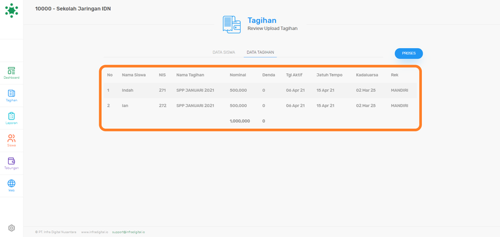This screenshot has height=237, width=500.
Task: Click the green star logo icon
Action: (x=11, y=11)
